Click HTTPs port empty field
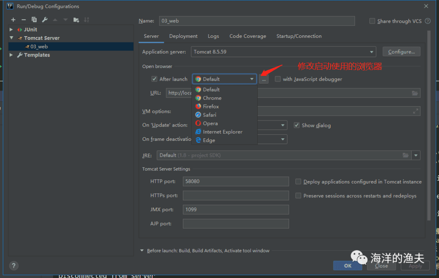The width and height of the screenshot is (439, 278). click(236, 195)
